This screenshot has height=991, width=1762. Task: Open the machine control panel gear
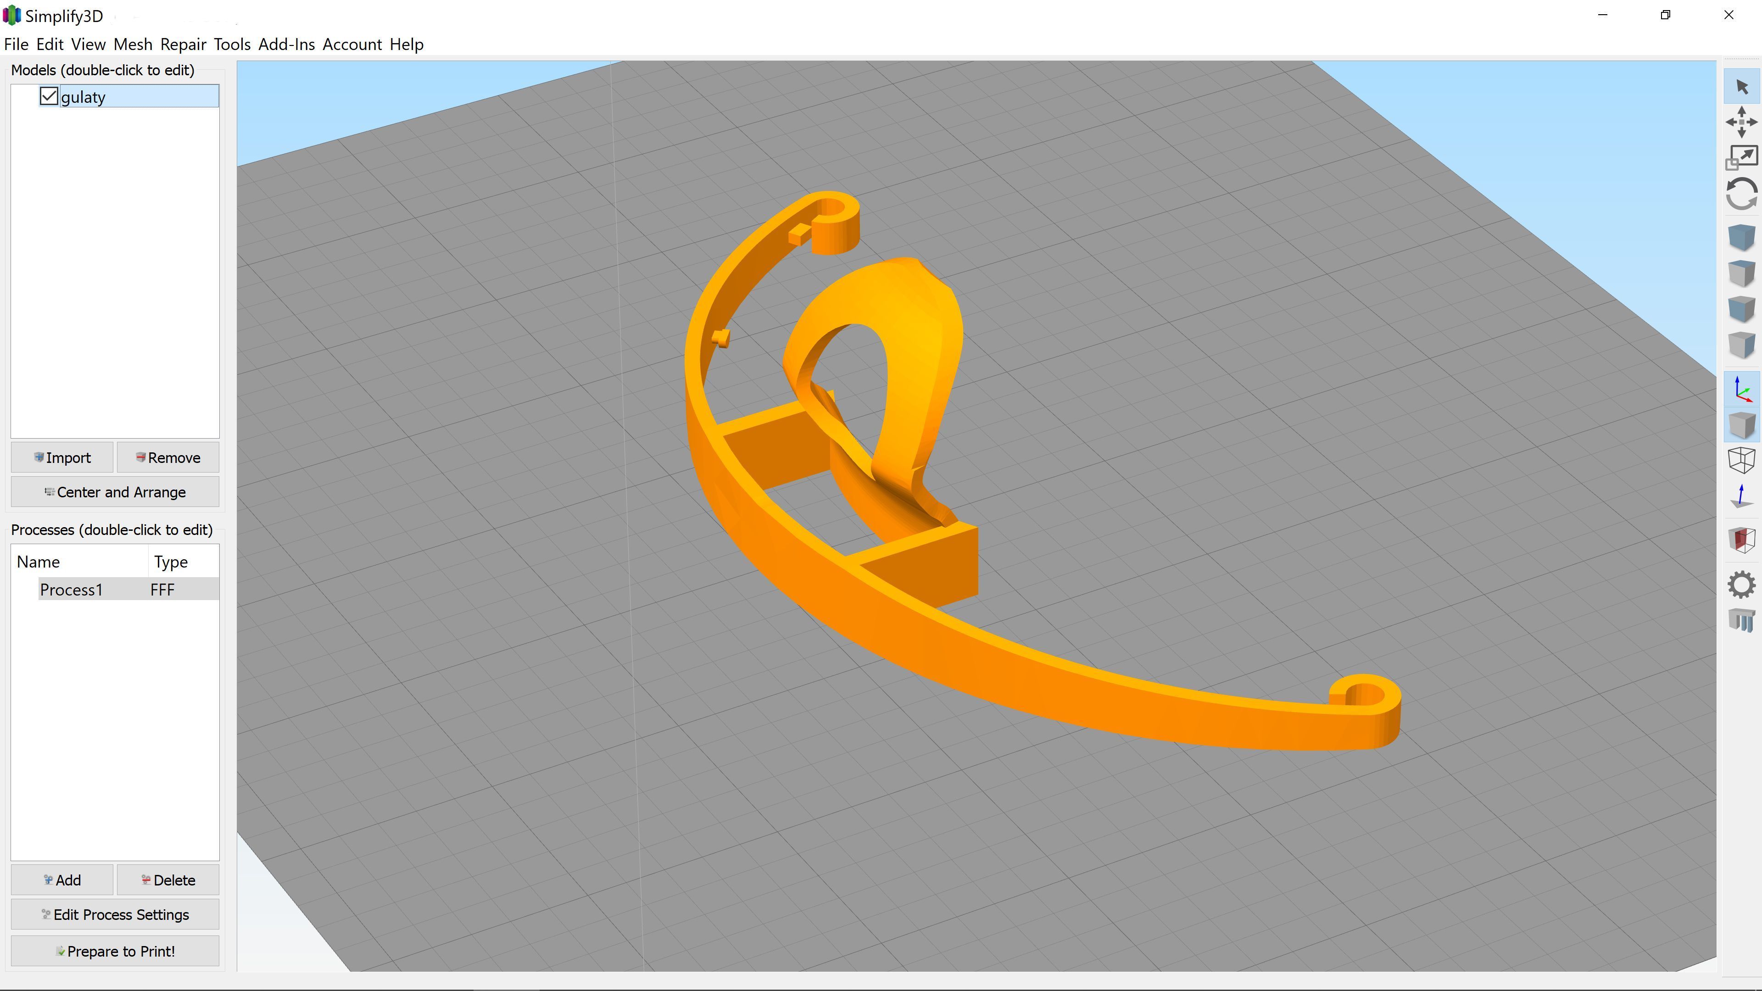point(1741,585)
